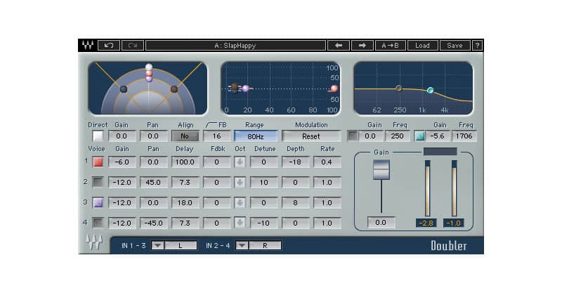Viewport: 562px width, 293px height.
Task: Click Voice 1 Oct arrow
Action: click(240, 162)
